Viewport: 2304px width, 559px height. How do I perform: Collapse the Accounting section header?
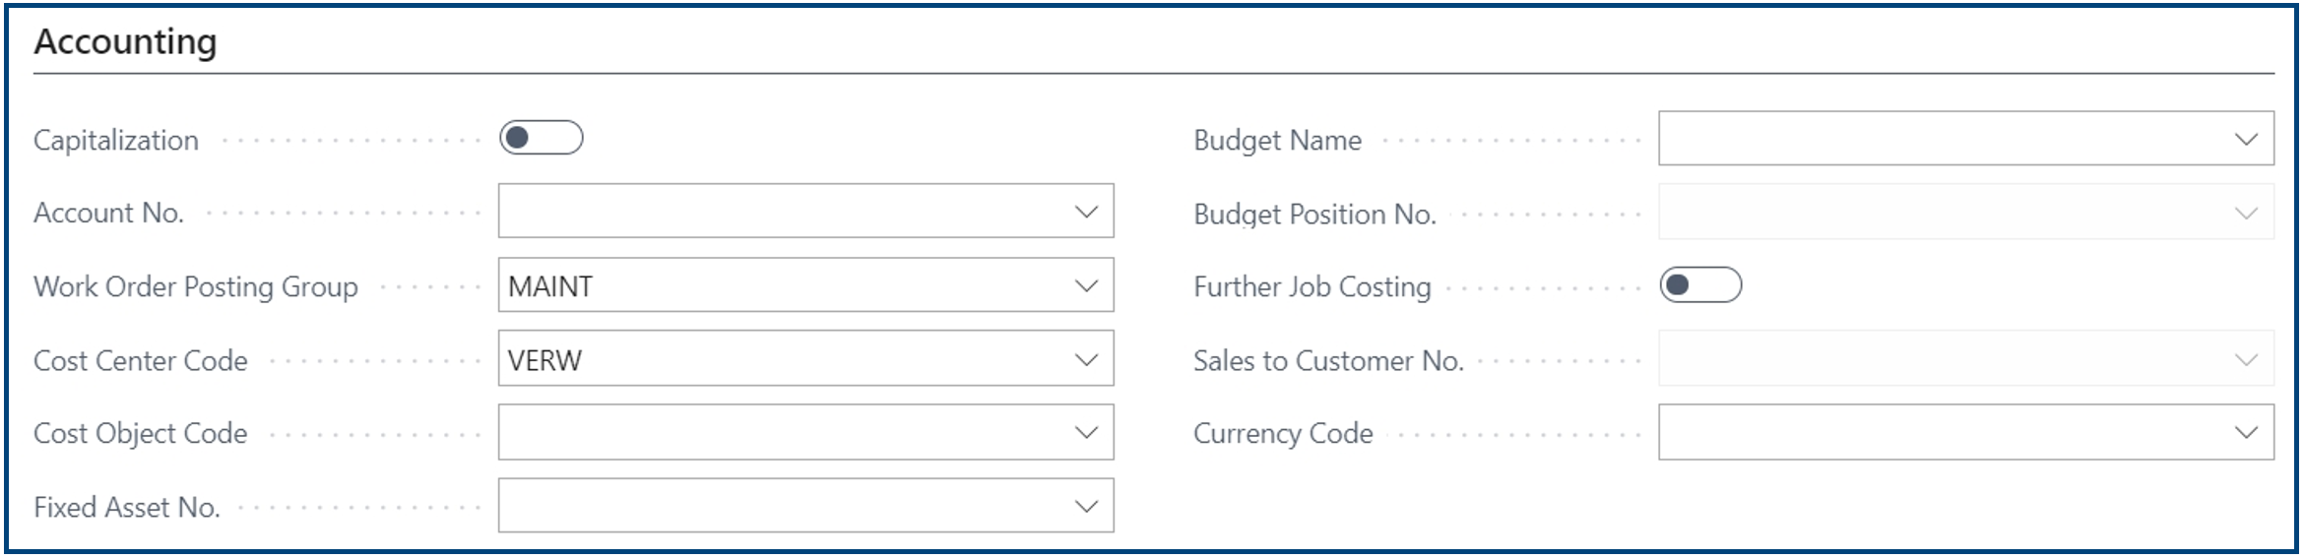125,42
